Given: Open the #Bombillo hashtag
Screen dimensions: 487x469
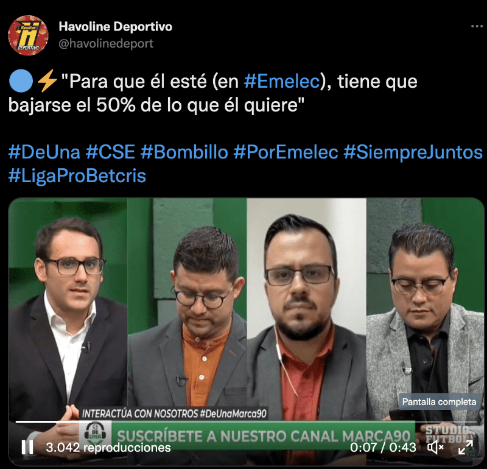Looking at the screenshot, I should 184,152.
